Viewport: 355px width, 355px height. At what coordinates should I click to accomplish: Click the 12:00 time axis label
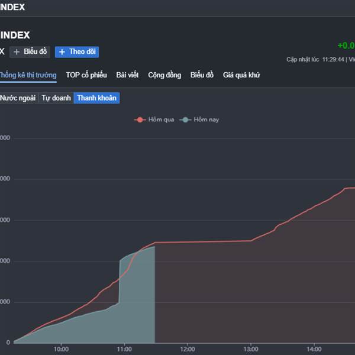click(187, 348)
